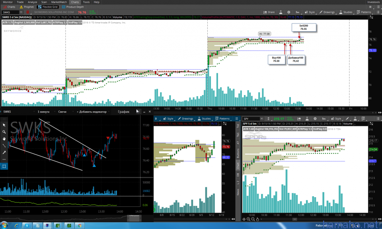Open the 5m timeframe dropdown on main chart
Viewport: 382px width, 229px height.
click(298, 12)
